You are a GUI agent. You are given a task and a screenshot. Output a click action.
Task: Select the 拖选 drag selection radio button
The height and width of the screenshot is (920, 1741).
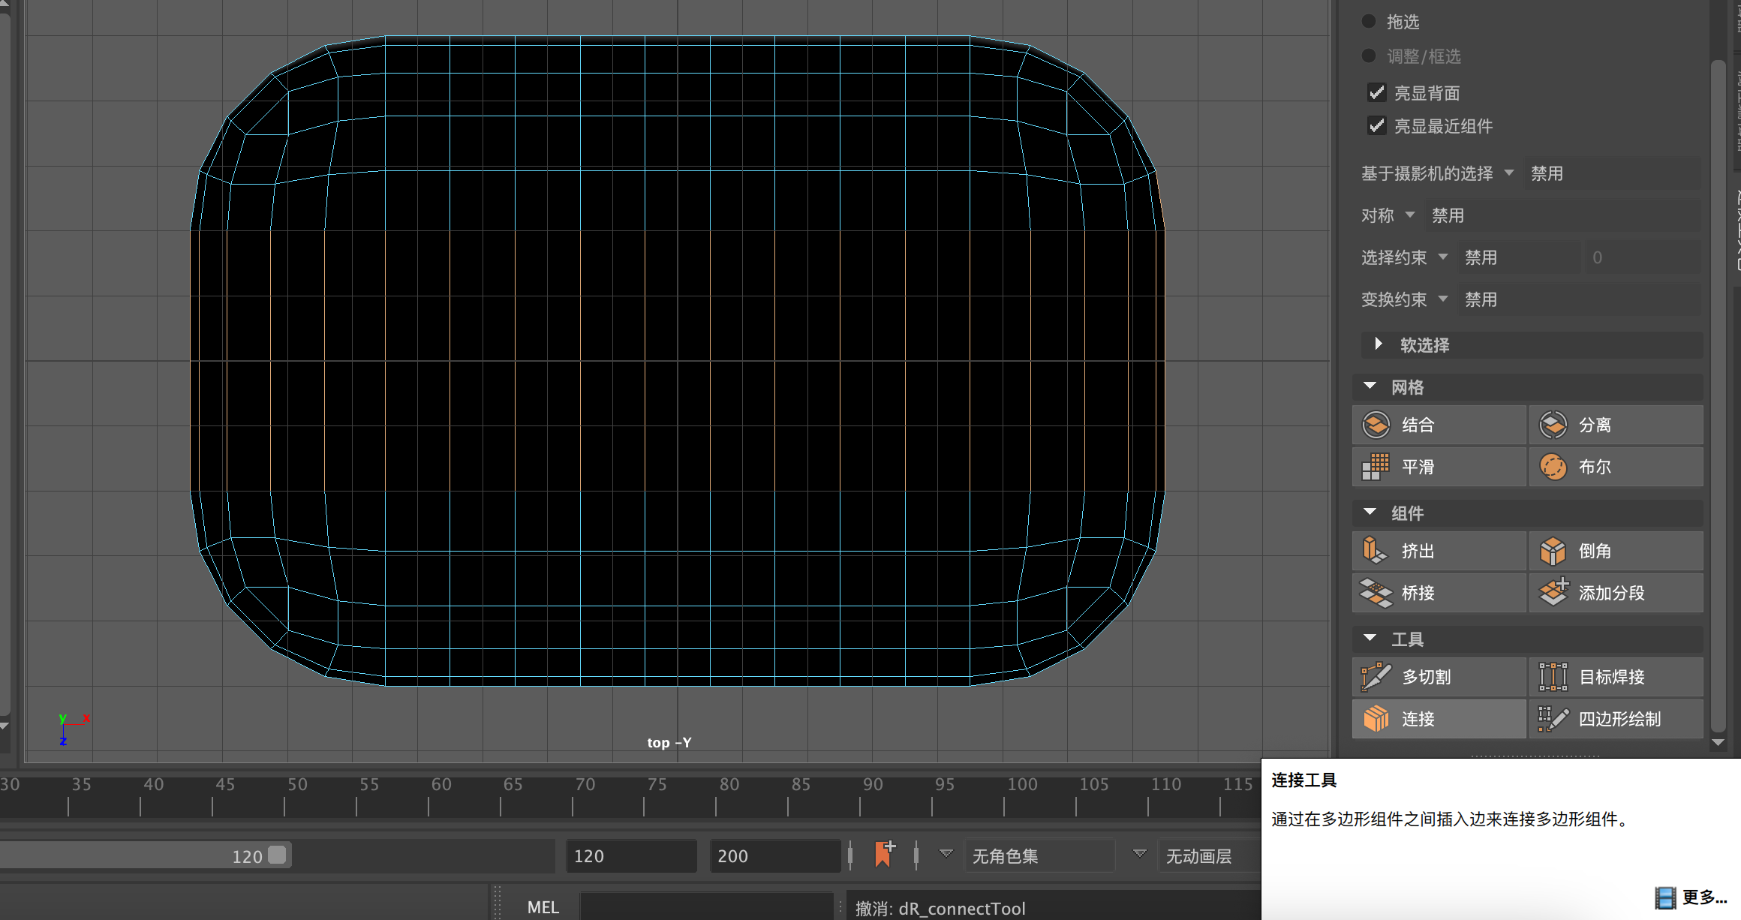[1369, 22]
